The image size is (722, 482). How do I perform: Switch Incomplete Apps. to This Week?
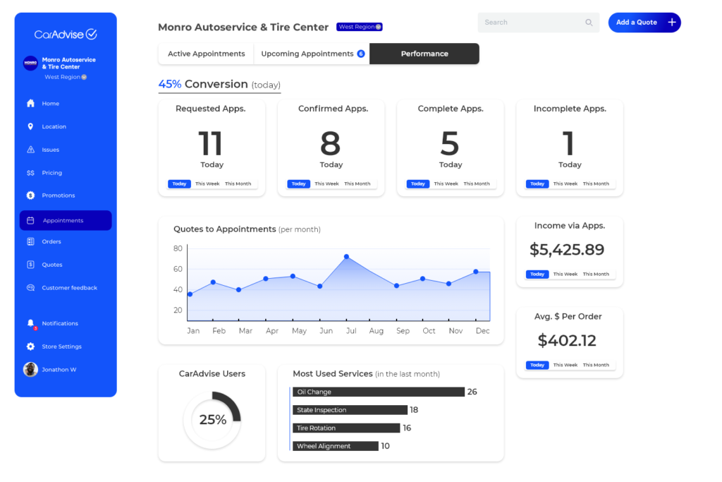[x=565, y=184]
